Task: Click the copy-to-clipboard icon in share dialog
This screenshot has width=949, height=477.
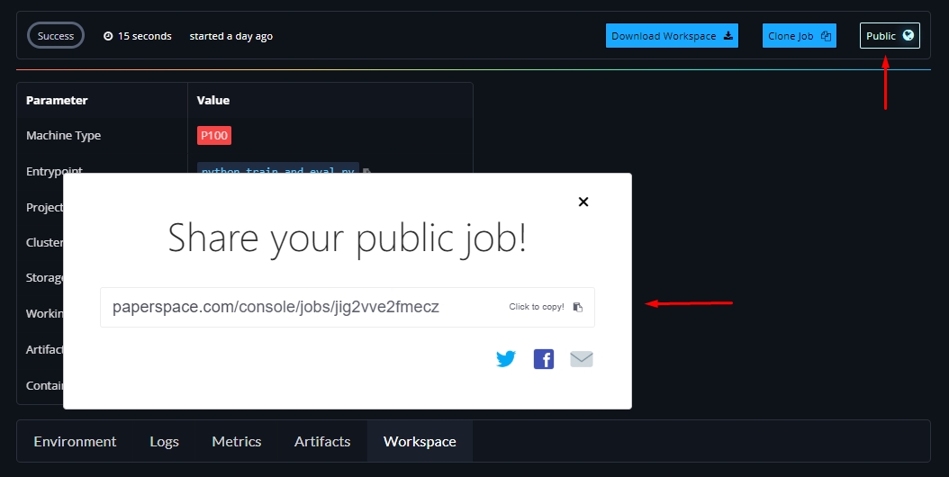Action: coord(578,307)
